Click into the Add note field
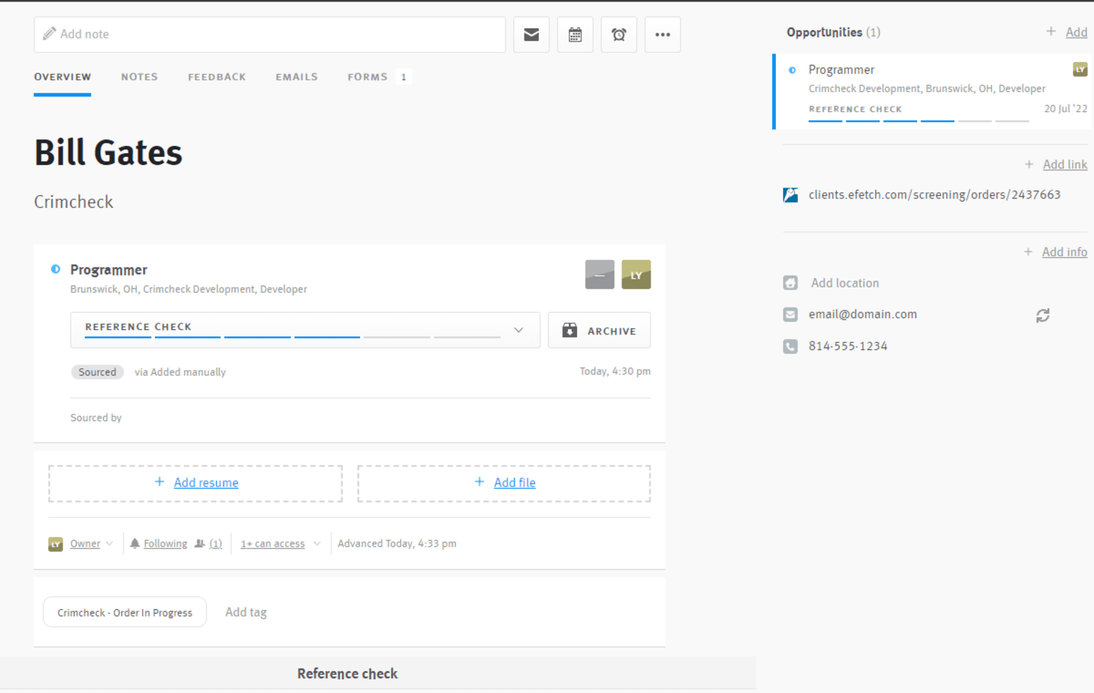Screen dimensions: 1094x693 (269, 34)
